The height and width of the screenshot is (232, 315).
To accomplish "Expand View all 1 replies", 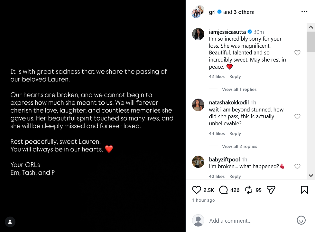I will [239, 89].
